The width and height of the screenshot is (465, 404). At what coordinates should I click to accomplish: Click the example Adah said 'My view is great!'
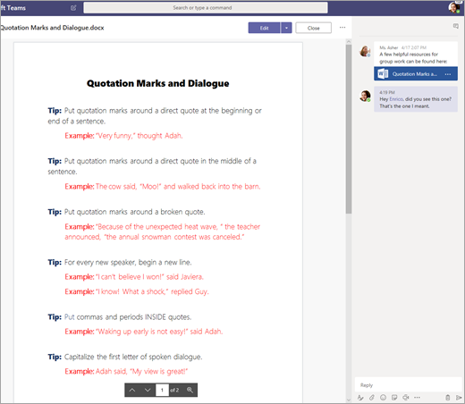tap(126, 372)
